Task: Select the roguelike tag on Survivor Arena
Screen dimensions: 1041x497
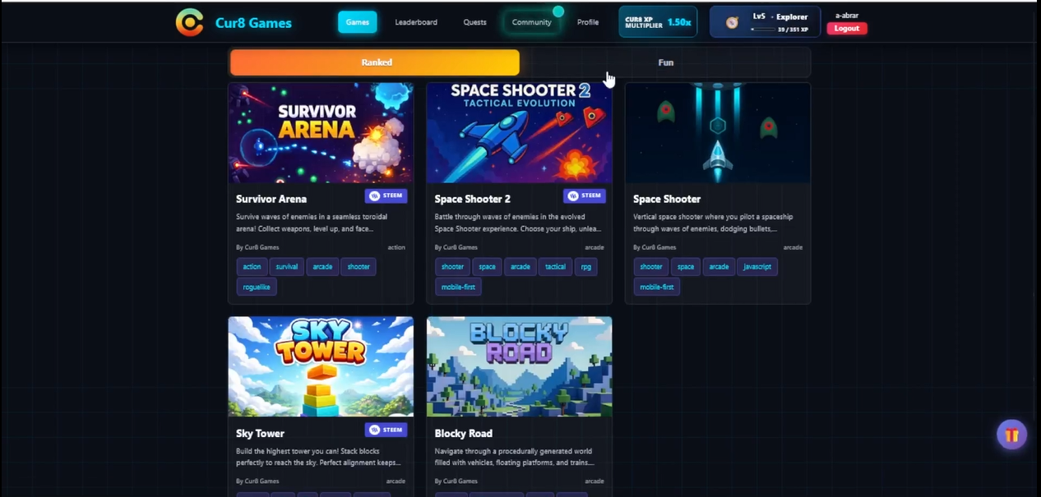Action: [257, 287]
